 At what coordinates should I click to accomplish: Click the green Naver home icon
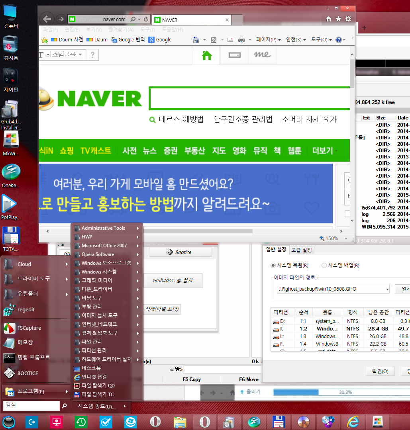207,55
